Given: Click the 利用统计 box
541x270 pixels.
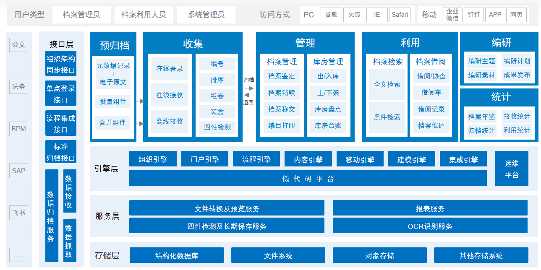Looking at the screenshot, I should pyautogui.click(x=517, y=130).
